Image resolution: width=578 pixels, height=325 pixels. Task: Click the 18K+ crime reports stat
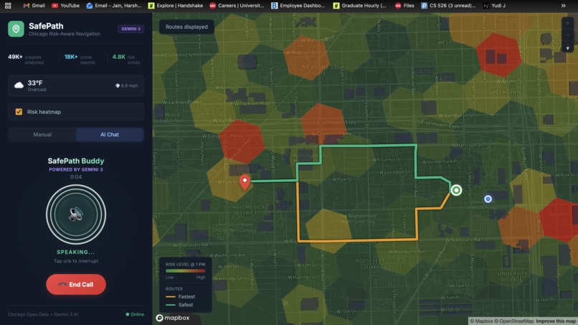[80, 60]
